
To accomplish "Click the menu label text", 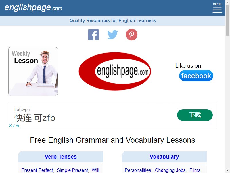I will pyautogui.click(x=217, y=4).
